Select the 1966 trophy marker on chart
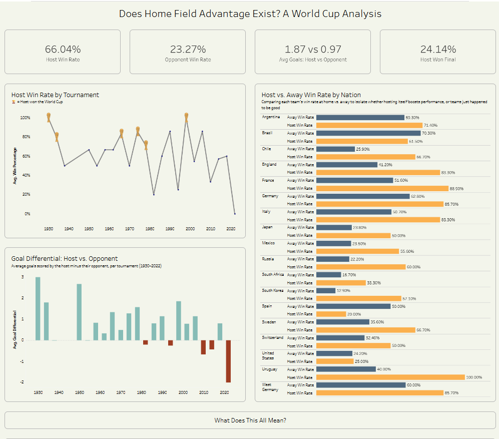This screenshot has height=439, width=499. [x=122, y=133]
